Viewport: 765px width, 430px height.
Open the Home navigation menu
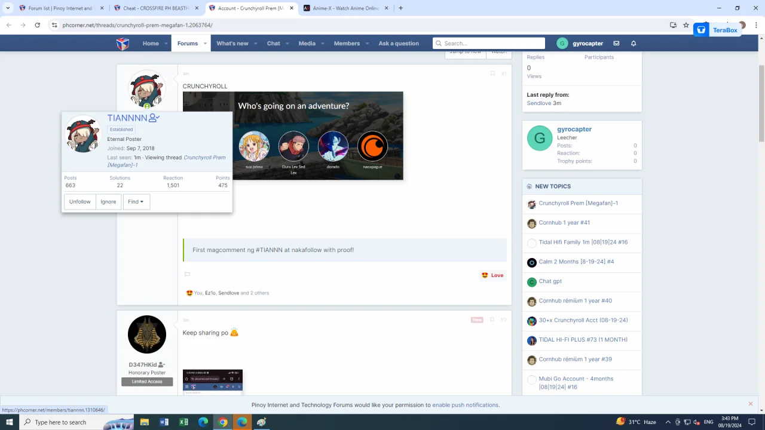click(x=151, y=44)
